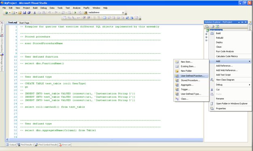
Task: Click the Properties icon in Solution Explorer toolbar
Action: click(207, 26)
